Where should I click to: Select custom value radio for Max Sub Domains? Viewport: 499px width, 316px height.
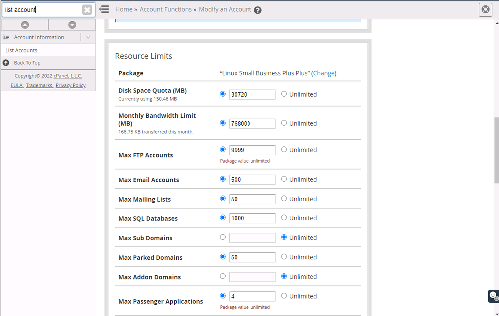point(223,237)
